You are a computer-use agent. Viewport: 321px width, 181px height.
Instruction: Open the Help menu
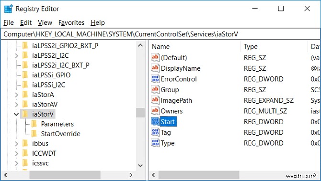coord(98,22)
